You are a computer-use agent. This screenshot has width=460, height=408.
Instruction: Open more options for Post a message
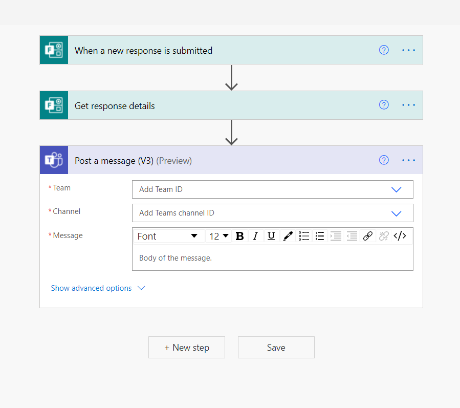408,160
